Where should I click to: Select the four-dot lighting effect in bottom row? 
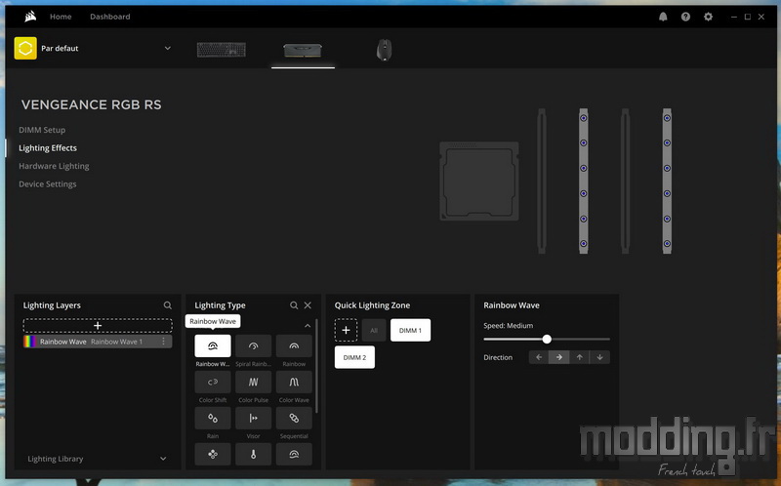[213, 454]
